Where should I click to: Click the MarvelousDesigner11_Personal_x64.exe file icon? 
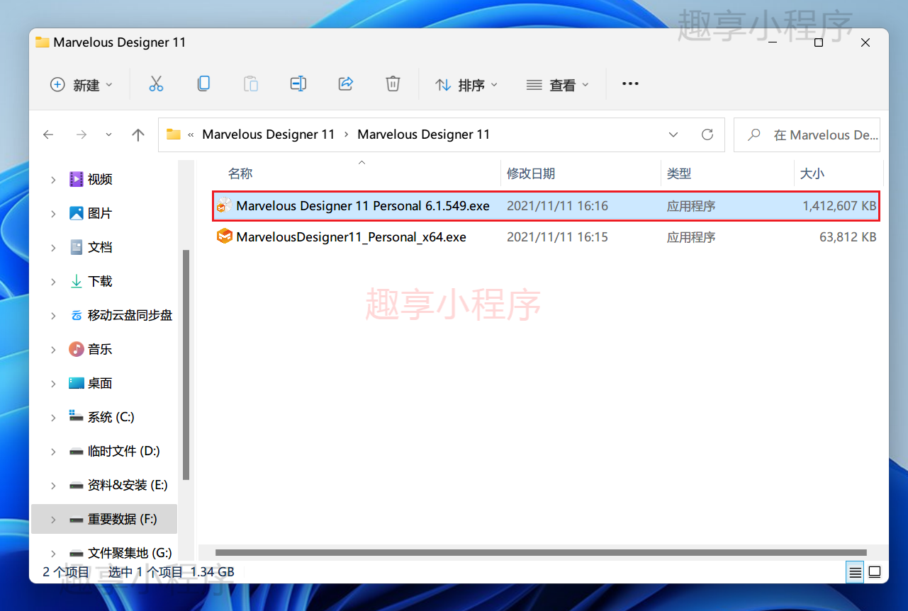(225, 236)
